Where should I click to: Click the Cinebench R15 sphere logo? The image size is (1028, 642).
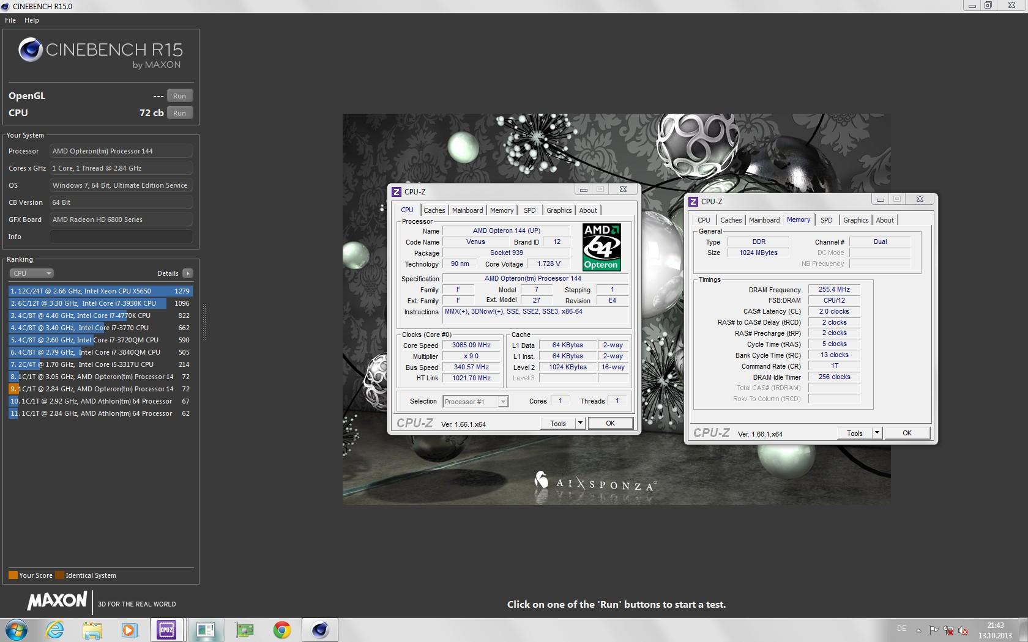(31, 50)
